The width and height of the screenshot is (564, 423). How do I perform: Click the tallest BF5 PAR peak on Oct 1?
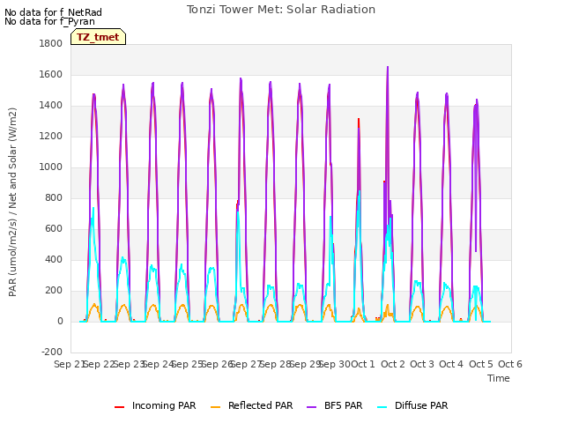tap(388, 67)
